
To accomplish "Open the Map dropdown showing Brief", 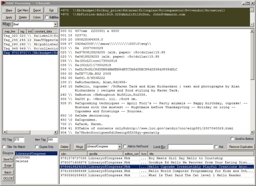I will pos(55,24).
